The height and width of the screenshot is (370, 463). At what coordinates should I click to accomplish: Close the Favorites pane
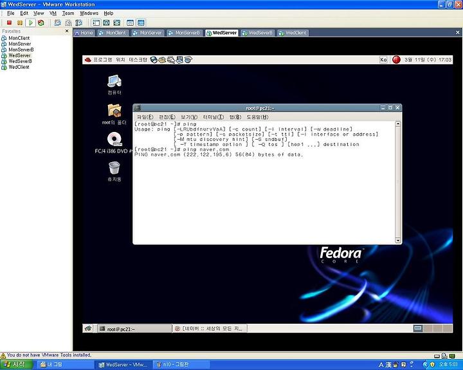(x=67, y=31)
